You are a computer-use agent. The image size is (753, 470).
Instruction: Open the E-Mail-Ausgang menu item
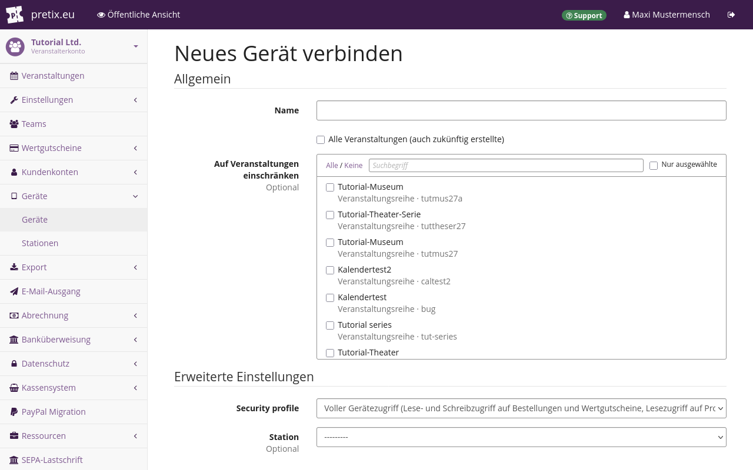click(74, 291)
